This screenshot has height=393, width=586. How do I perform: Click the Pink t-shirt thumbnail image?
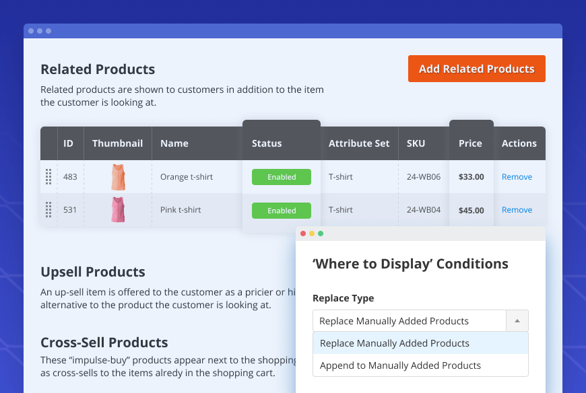pyautogui.click(x=118, y=210)
